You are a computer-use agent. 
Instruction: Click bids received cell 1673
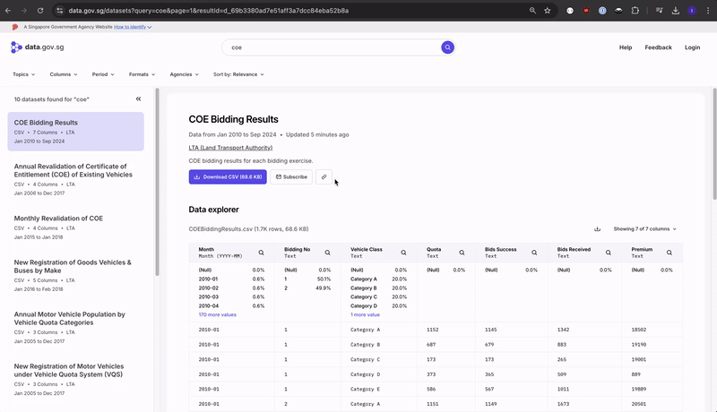564,404
